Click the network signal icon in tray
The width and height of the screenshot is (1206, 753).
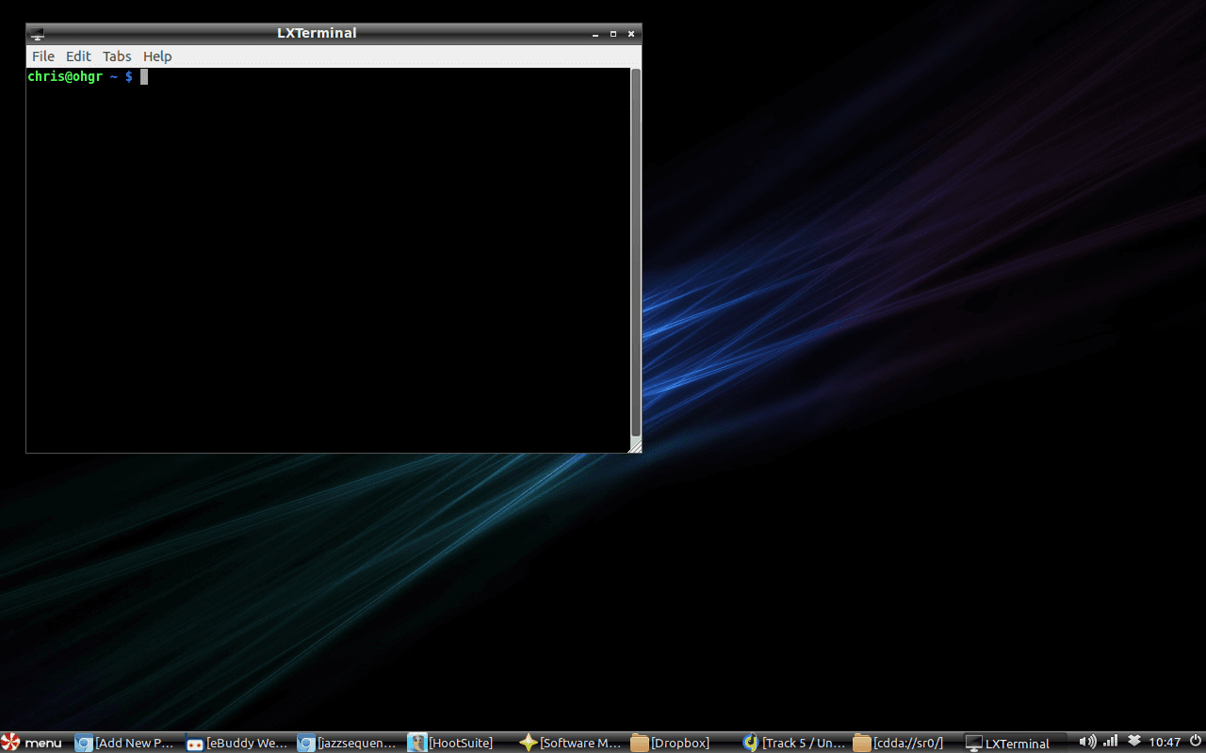[1110, 742]
